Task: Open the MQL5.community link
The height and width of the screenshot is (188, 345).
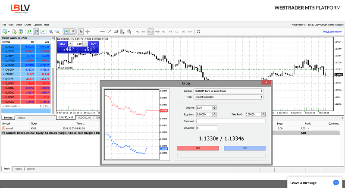Action: [x=332, y=31]
